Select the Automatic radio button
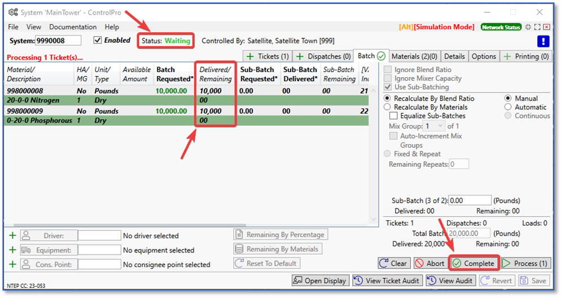 point(508,107)
